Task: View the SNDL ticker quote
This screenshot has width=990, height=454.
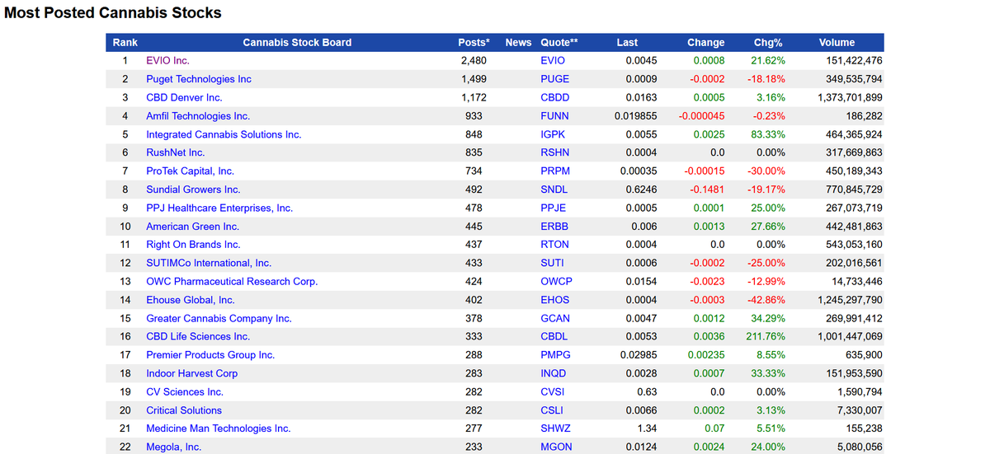Action: [x=554, y=190]
